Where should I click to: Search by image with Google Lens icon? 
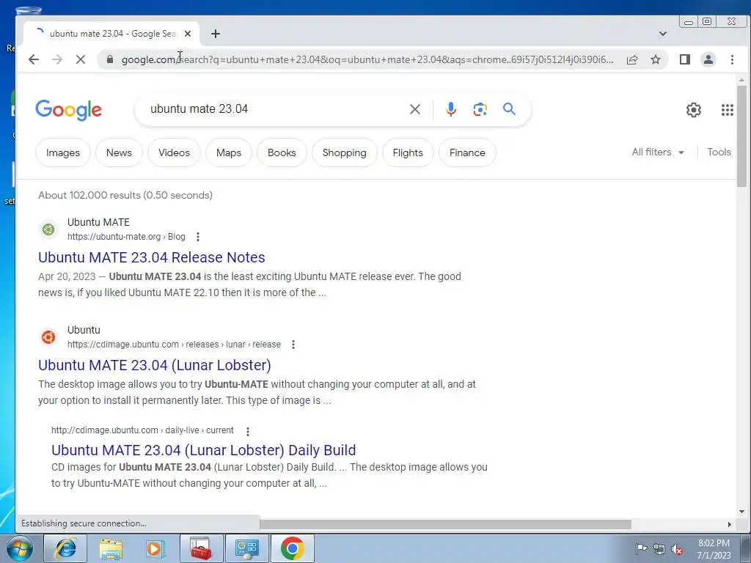click(480, 109)
